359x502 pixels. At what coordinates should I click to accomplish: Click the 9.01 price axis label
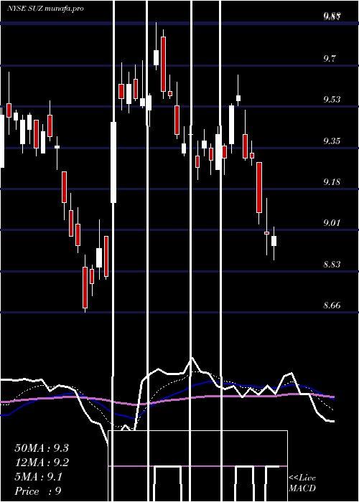(x=332, y=222)
